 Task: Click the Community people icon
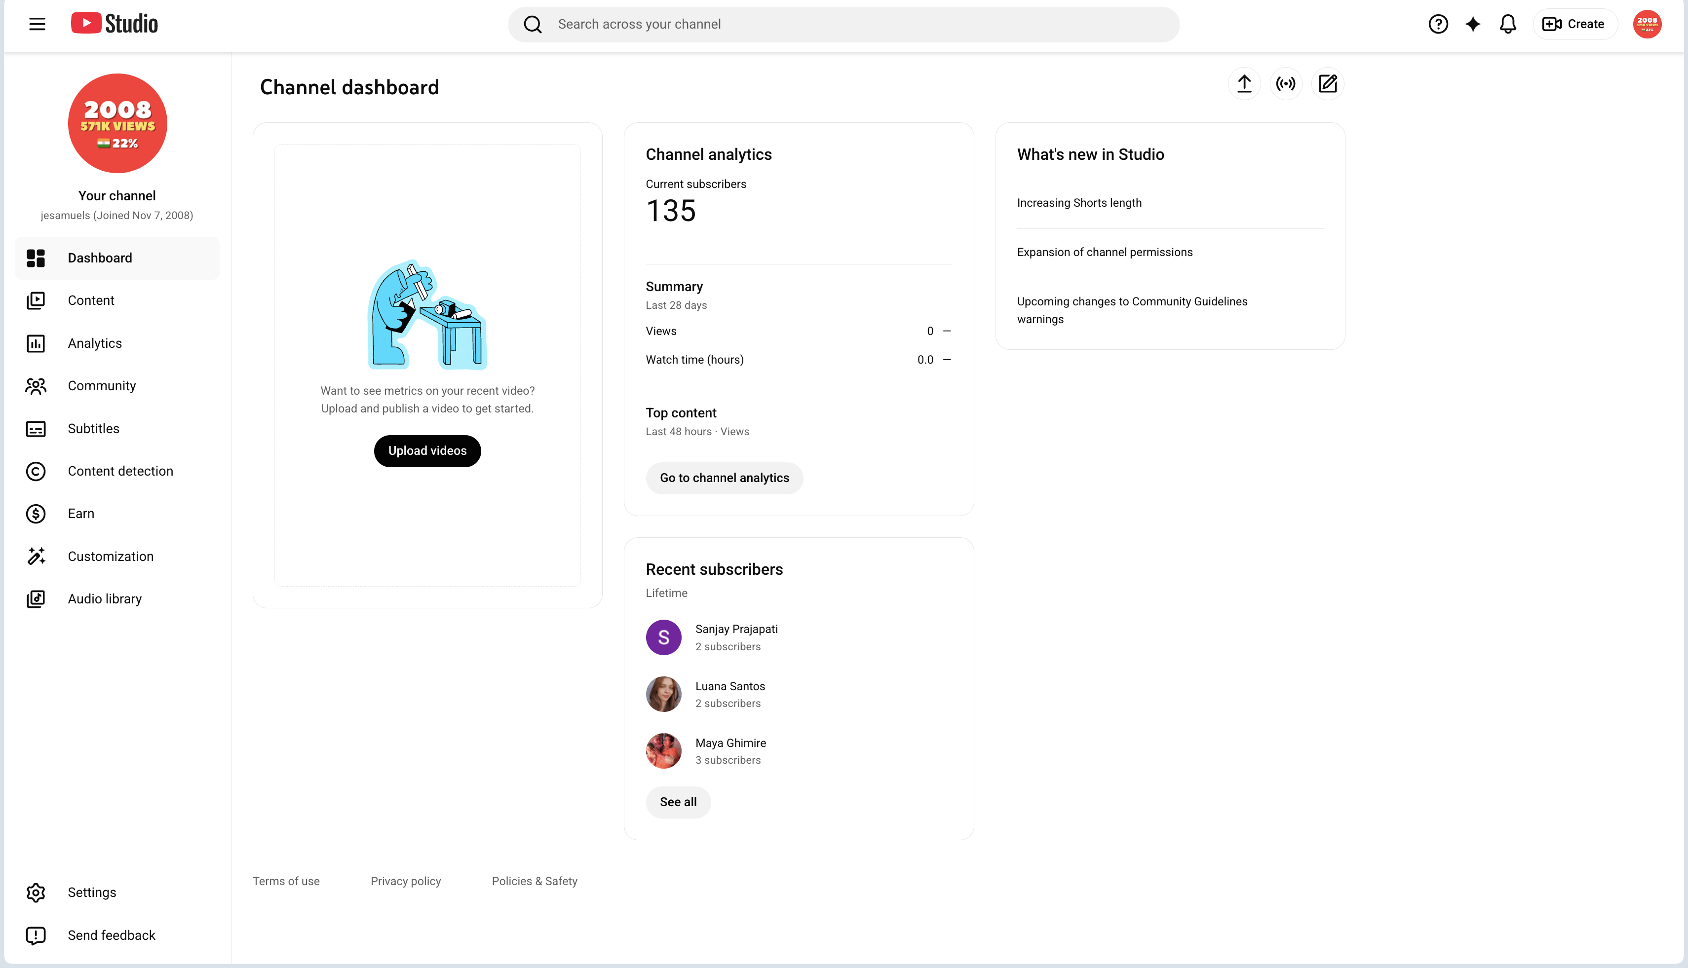(x=36, y=386)
